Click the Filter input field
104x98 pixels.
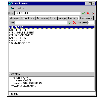click(x=41, y=23)
